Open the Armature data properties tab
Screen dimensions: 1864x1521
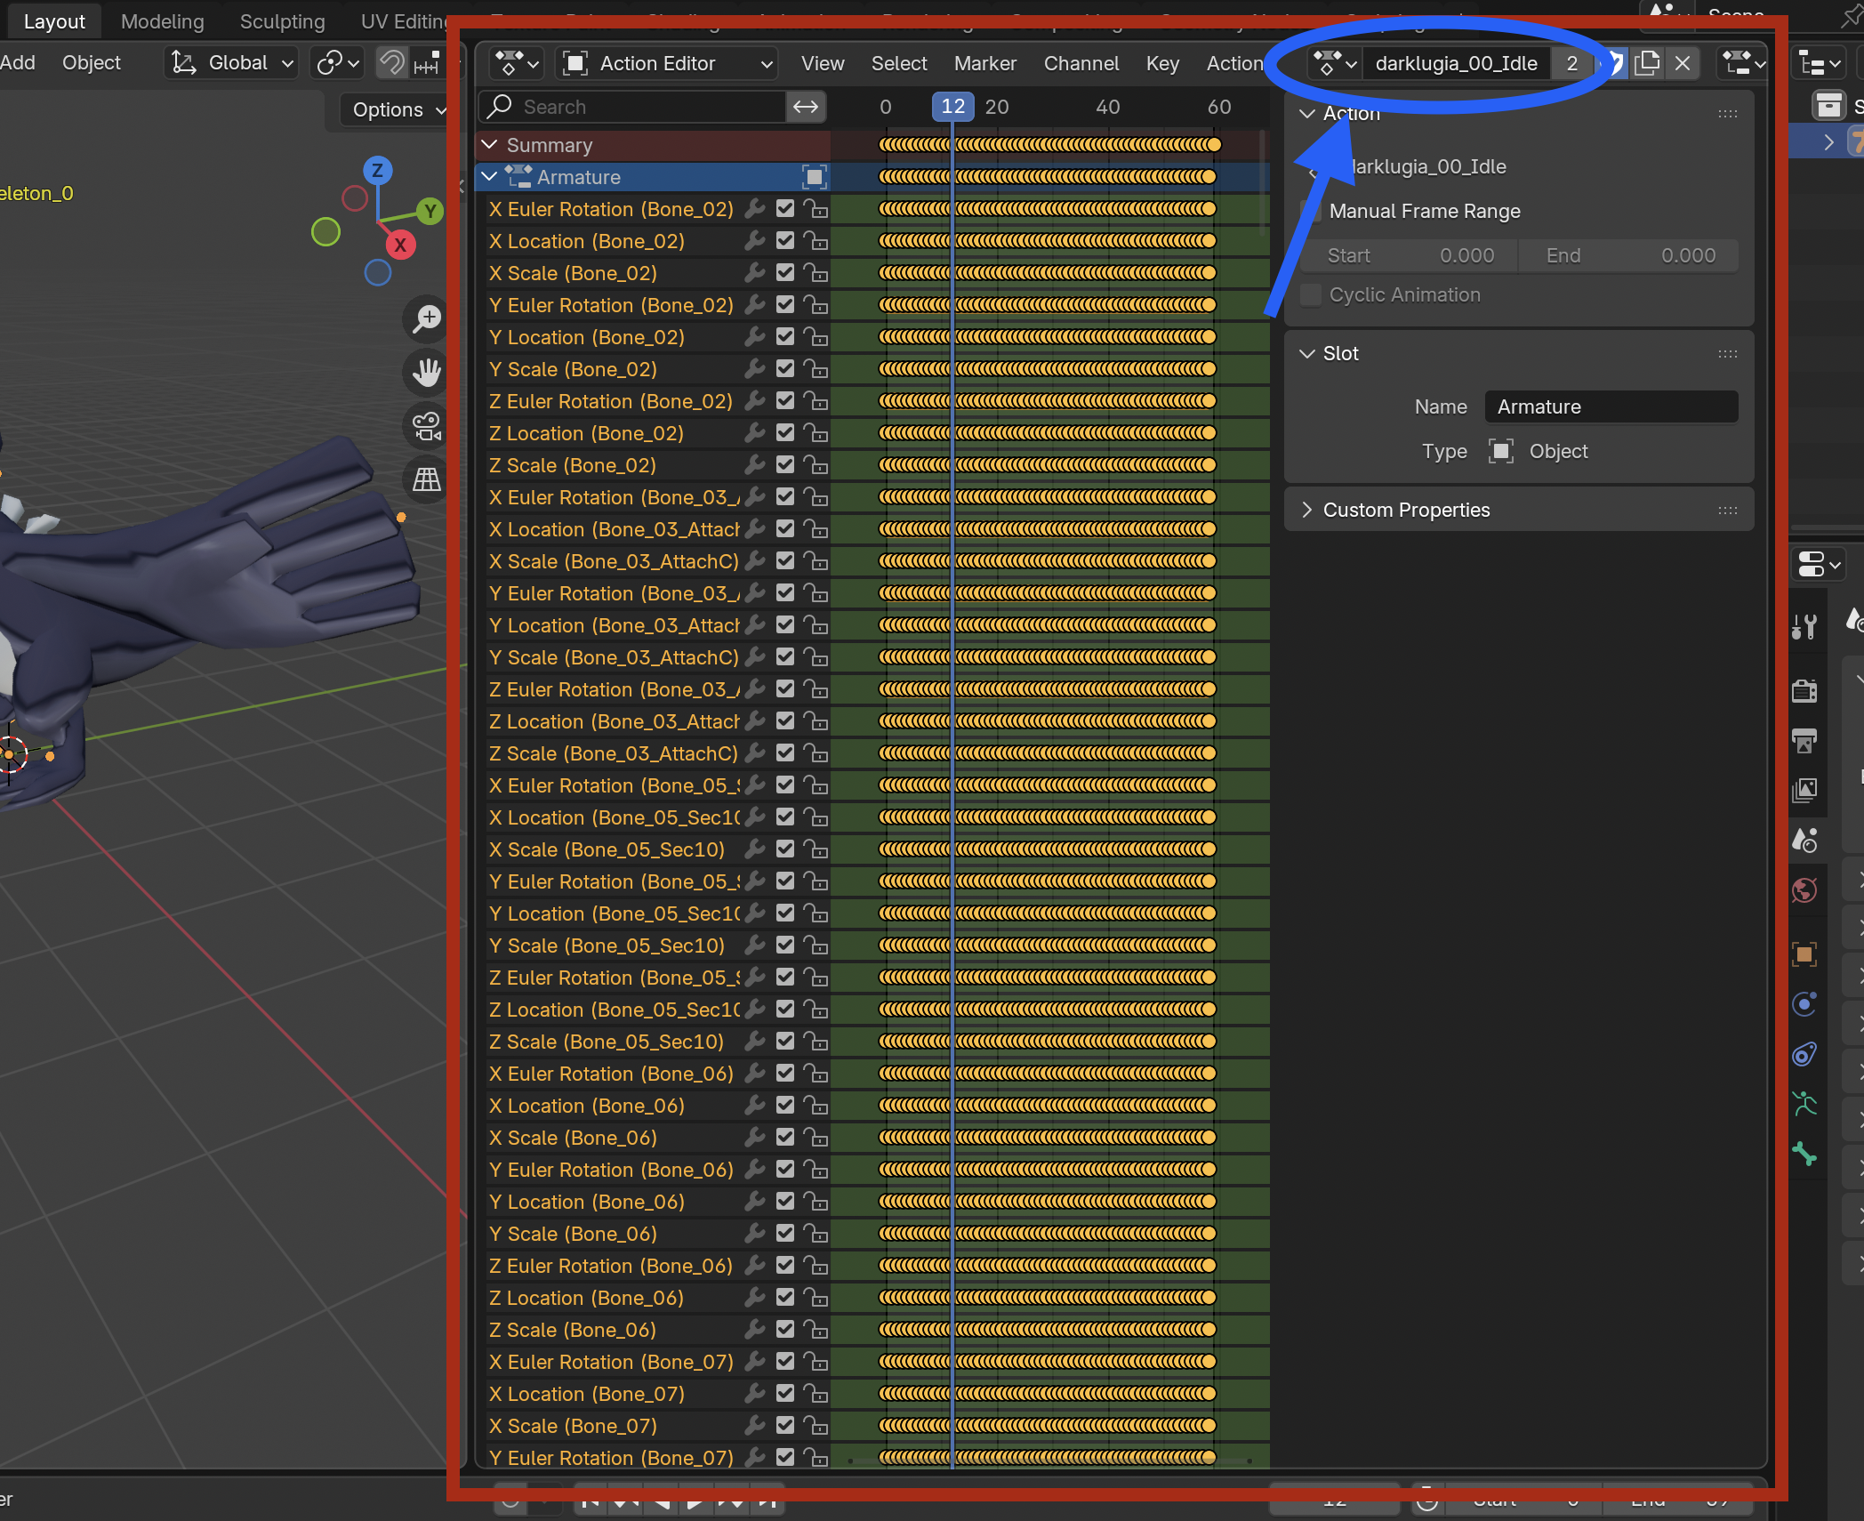coord(1805,1105)
